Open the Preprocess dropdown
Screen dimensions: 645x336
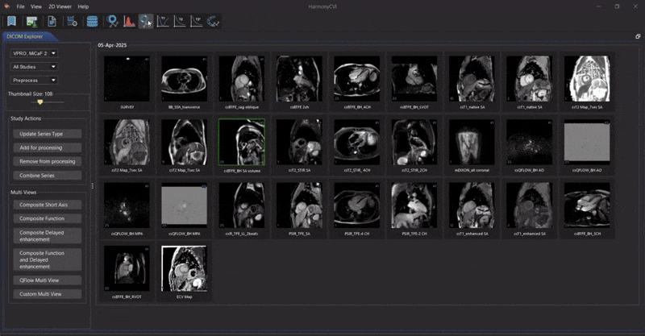[x=34, y=81]
